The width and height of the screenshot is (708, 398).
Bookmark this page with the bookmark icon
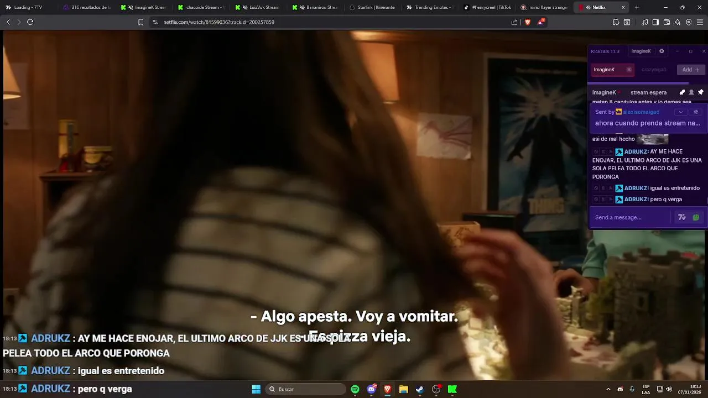click(x=140, y=22)
